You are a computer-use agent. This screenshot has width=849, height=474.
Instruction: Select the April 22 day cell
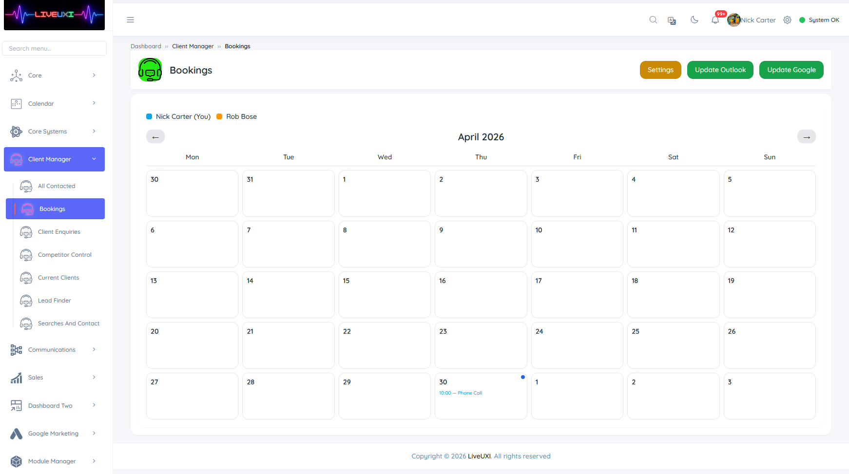(x=385, y=345)
